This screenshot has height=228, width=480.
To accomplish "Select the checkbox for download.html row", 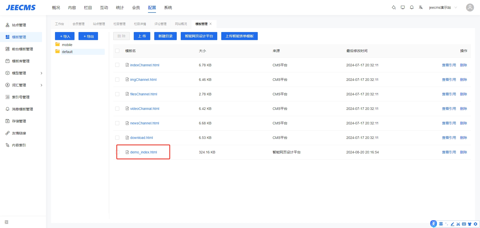I will [117, 138].
